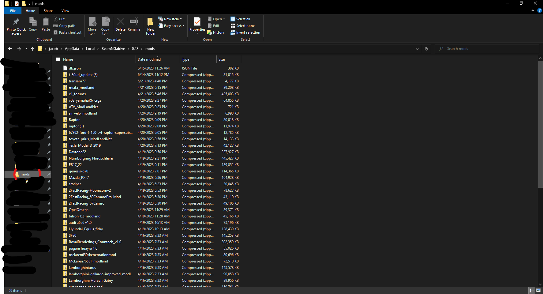Click Select none in ribbon
Screen dimensions: 543x294
coord(243,26)
